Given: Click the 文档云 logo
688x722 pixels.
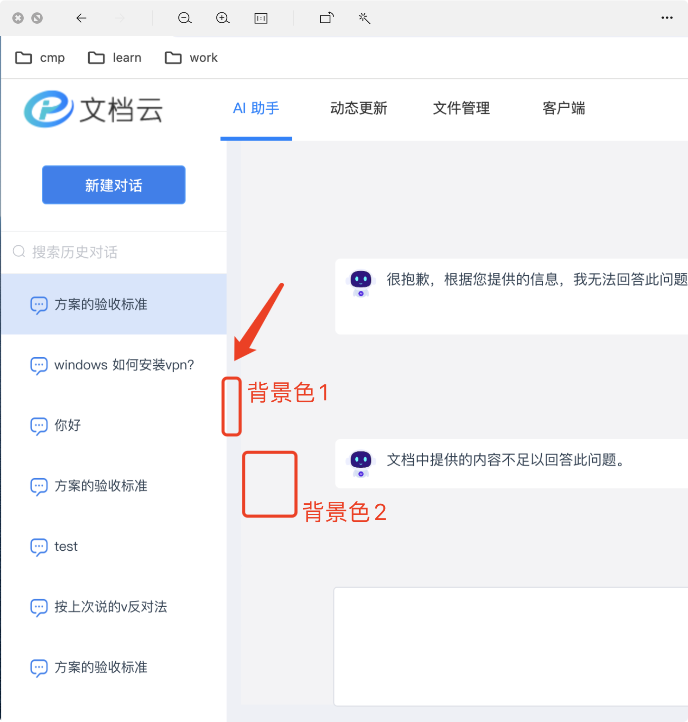Looking at the screenshot, I should point(93,109).
